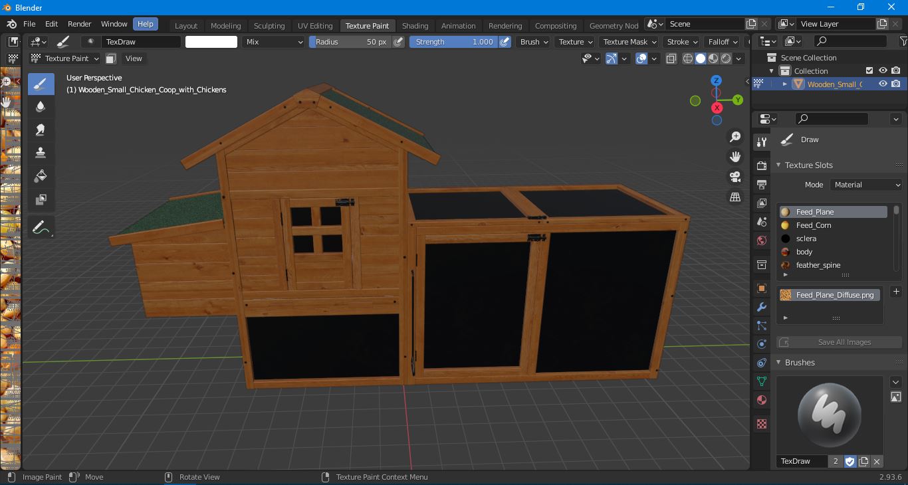Open the View Layer properties tab
This screenshot has width=908, height=485.
[762, 203]
